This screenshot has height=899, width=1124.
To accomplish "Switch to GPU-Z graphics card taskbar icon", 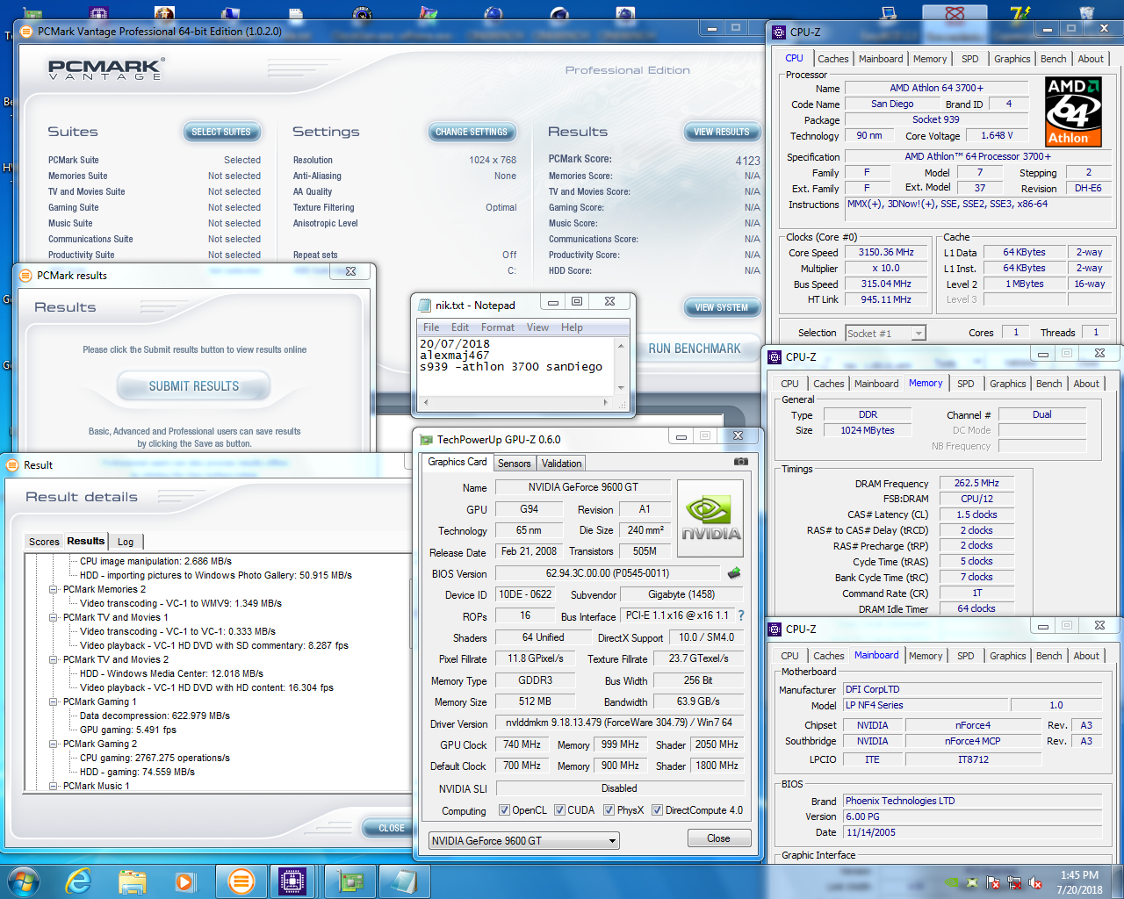I will point(350,881).
